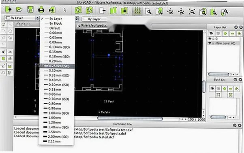Click the Redo arrow icon
Viewport: 244px width, 153px height.
coord(89,10)
